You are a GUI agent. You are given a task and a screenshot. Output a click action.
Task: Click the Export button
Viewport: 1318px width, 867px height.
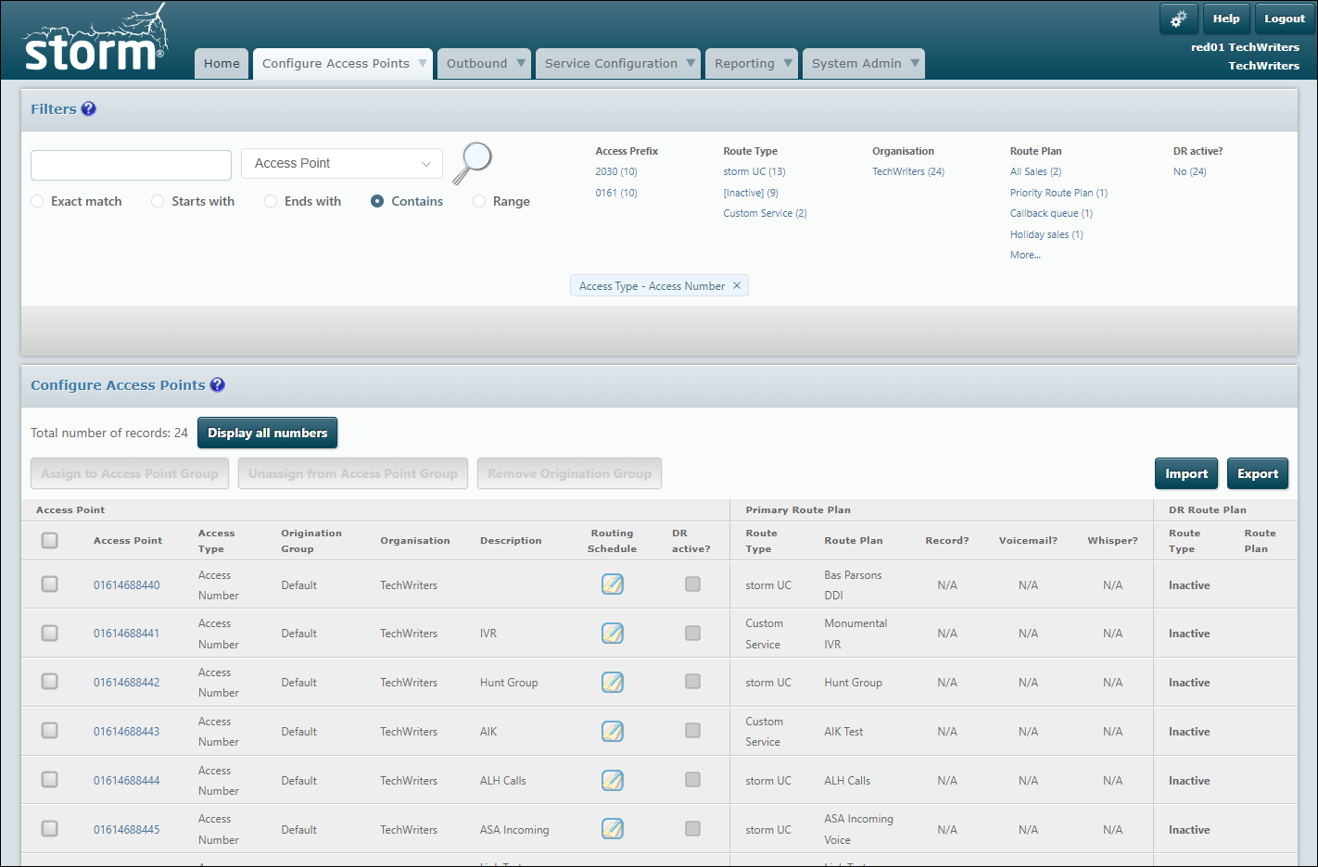[x=1258, y=473]
